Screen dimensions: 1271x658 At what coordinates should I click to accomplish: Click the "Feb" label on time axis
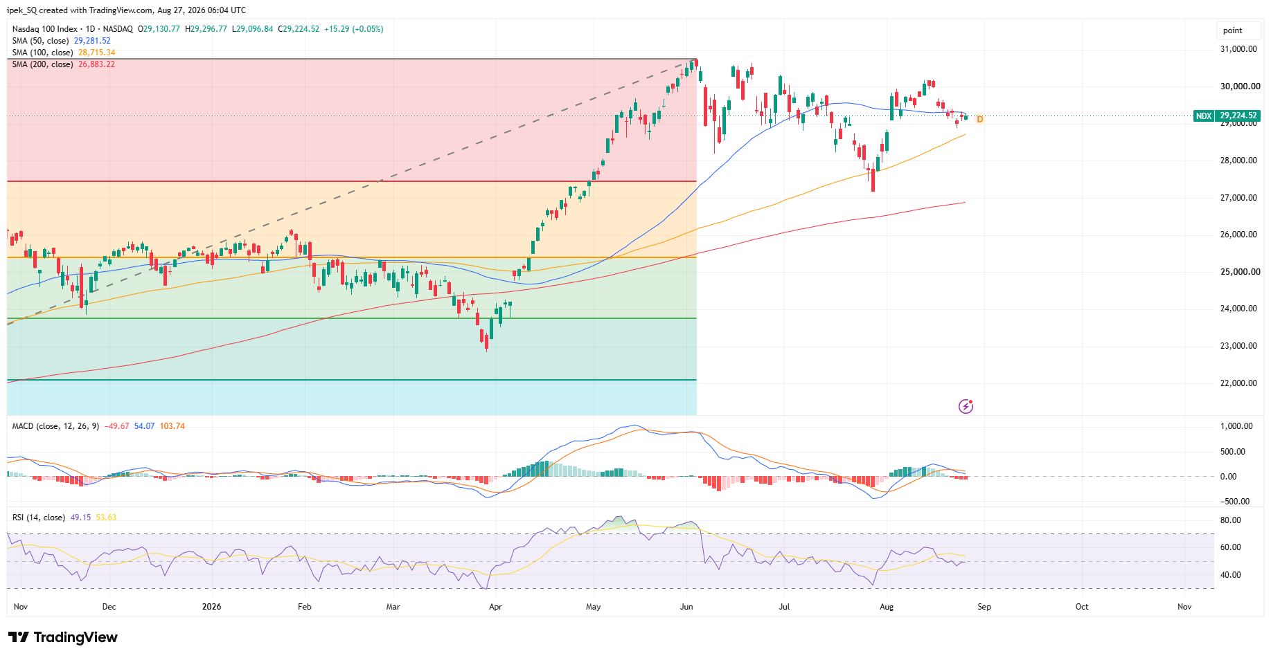tap(305, 607)
